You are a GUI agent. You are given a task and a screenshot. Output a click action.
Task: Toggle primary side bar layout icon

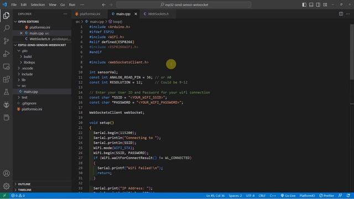[304, 5]
